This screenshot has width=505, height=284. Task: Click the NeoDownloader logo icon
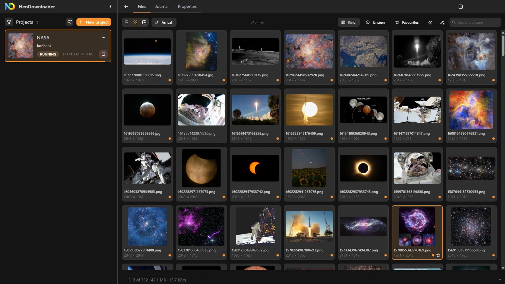tap(10, 7)
